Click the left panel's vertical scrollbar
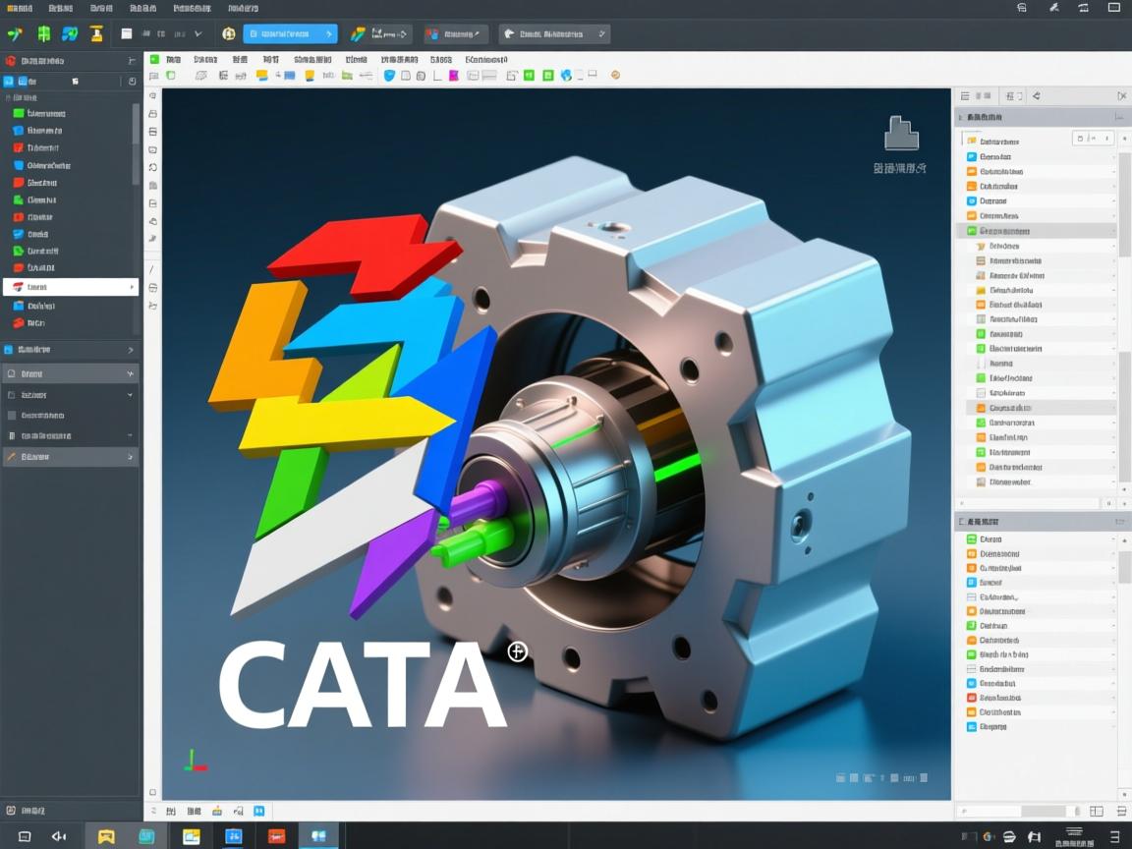Viewport: 1132px width, 849px height. [x=136, y=144]
